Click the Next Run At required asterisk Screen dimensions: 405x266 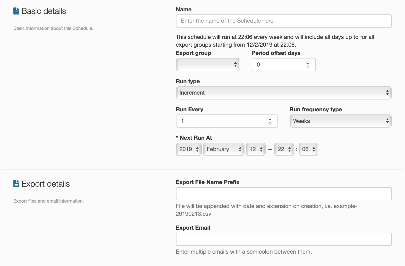pos(177,137)
